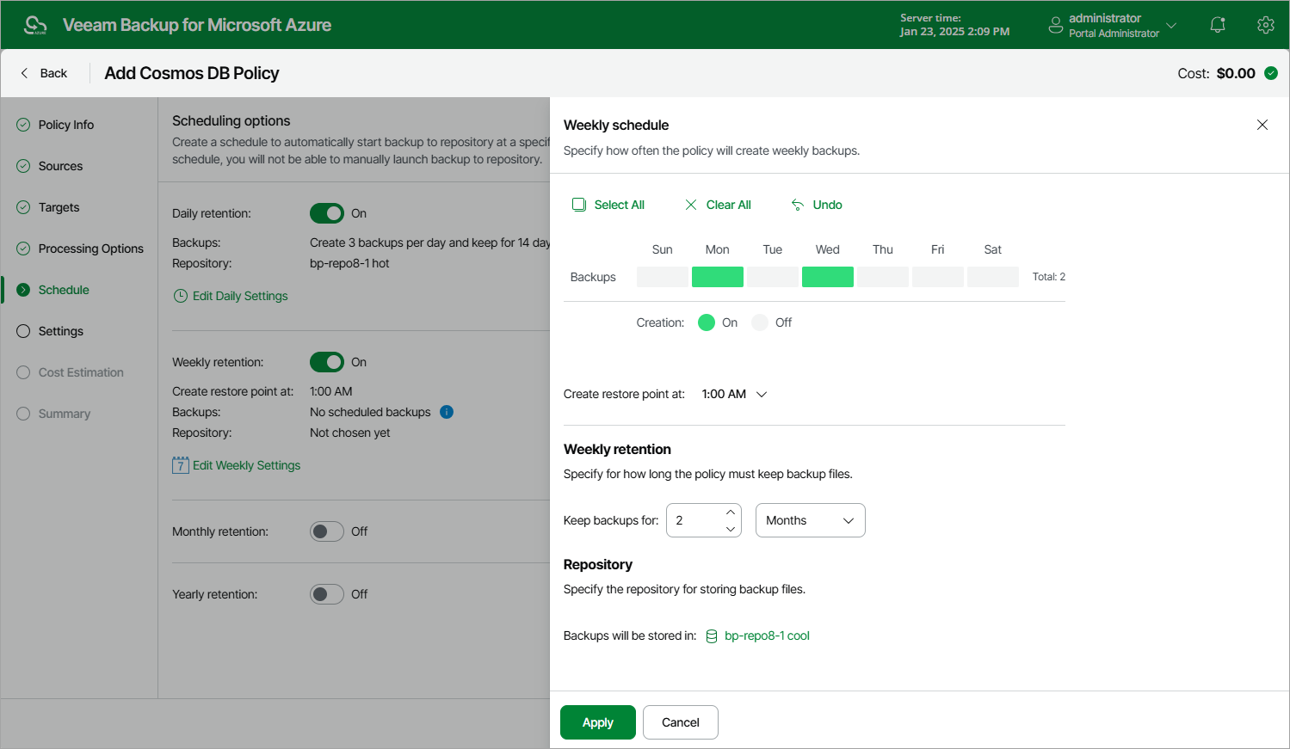Close the Weekly schedule panel
Screen dimensions: 1290x749
[x=1262, y=125]
